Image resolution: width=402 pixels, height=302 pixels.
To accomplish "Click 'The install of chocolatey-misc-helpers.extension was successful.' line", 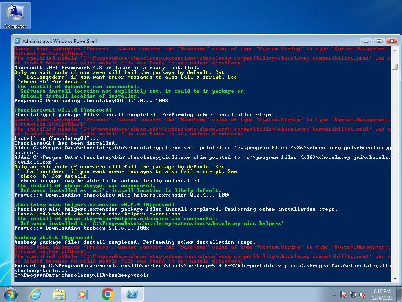I will (118, 219).
